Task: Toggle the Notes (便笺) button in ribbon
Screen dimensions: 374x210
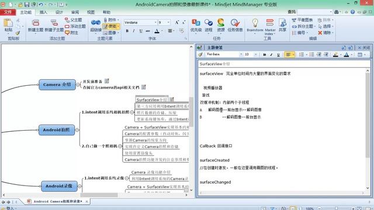Action: [111, 26]
